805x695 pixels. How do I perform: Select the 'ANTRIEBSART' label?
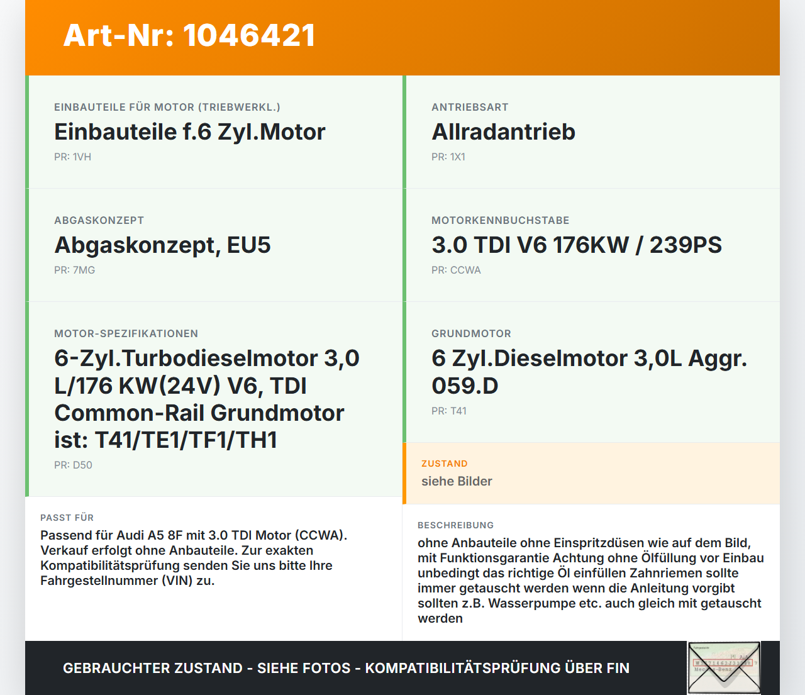click(x=470, y=107)
